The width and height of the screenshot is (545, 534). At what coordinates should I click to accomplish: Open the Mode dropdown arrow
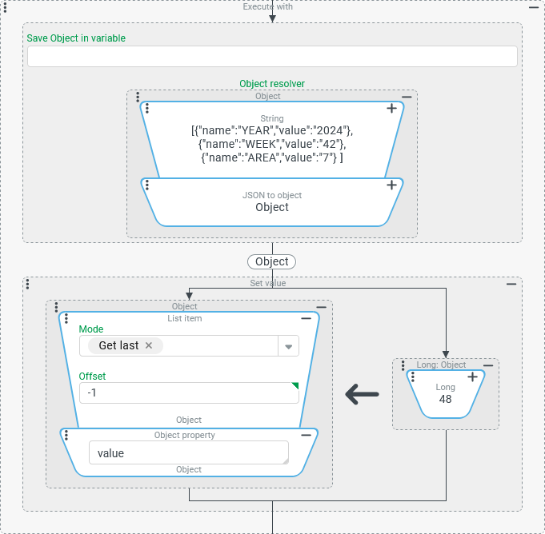tap(288, 346)
